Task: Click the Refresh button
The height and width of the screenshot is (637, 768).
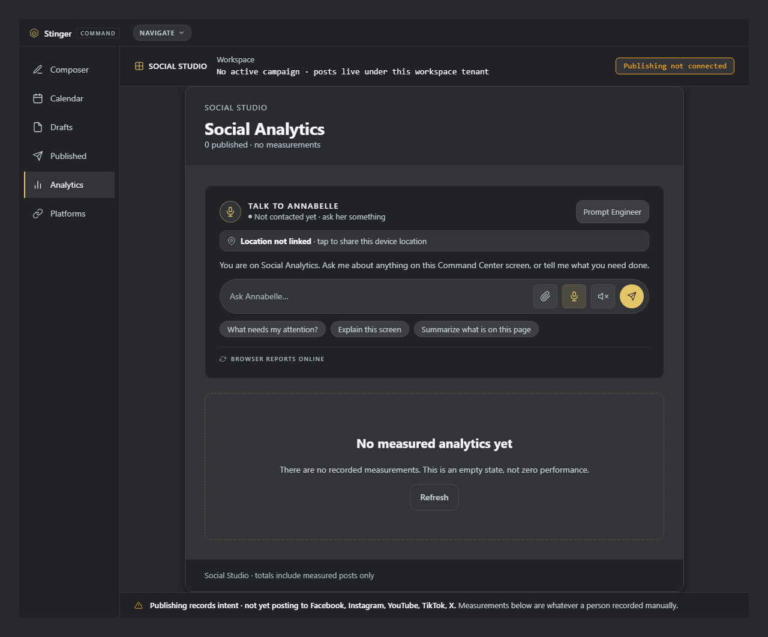Action: (434, 497)
